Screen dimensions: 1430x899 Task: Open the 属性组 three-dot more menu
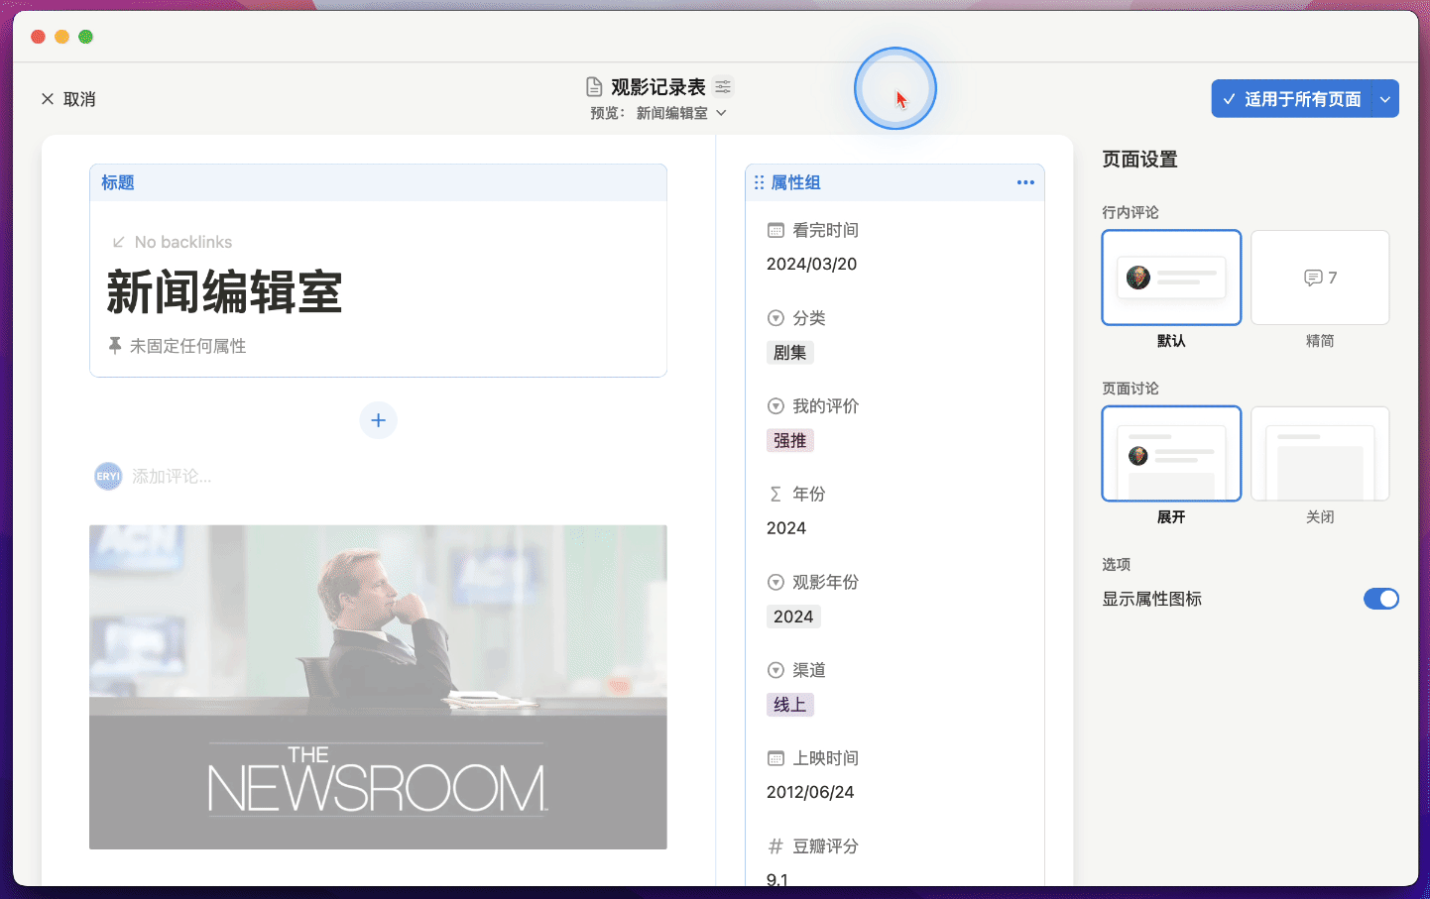[1025, 182]
